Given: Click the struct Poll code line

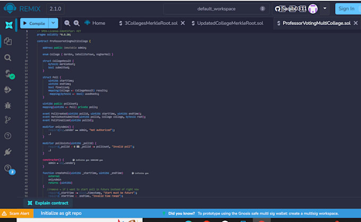Looking at the screenshot, I should click(x=52, y=78).
